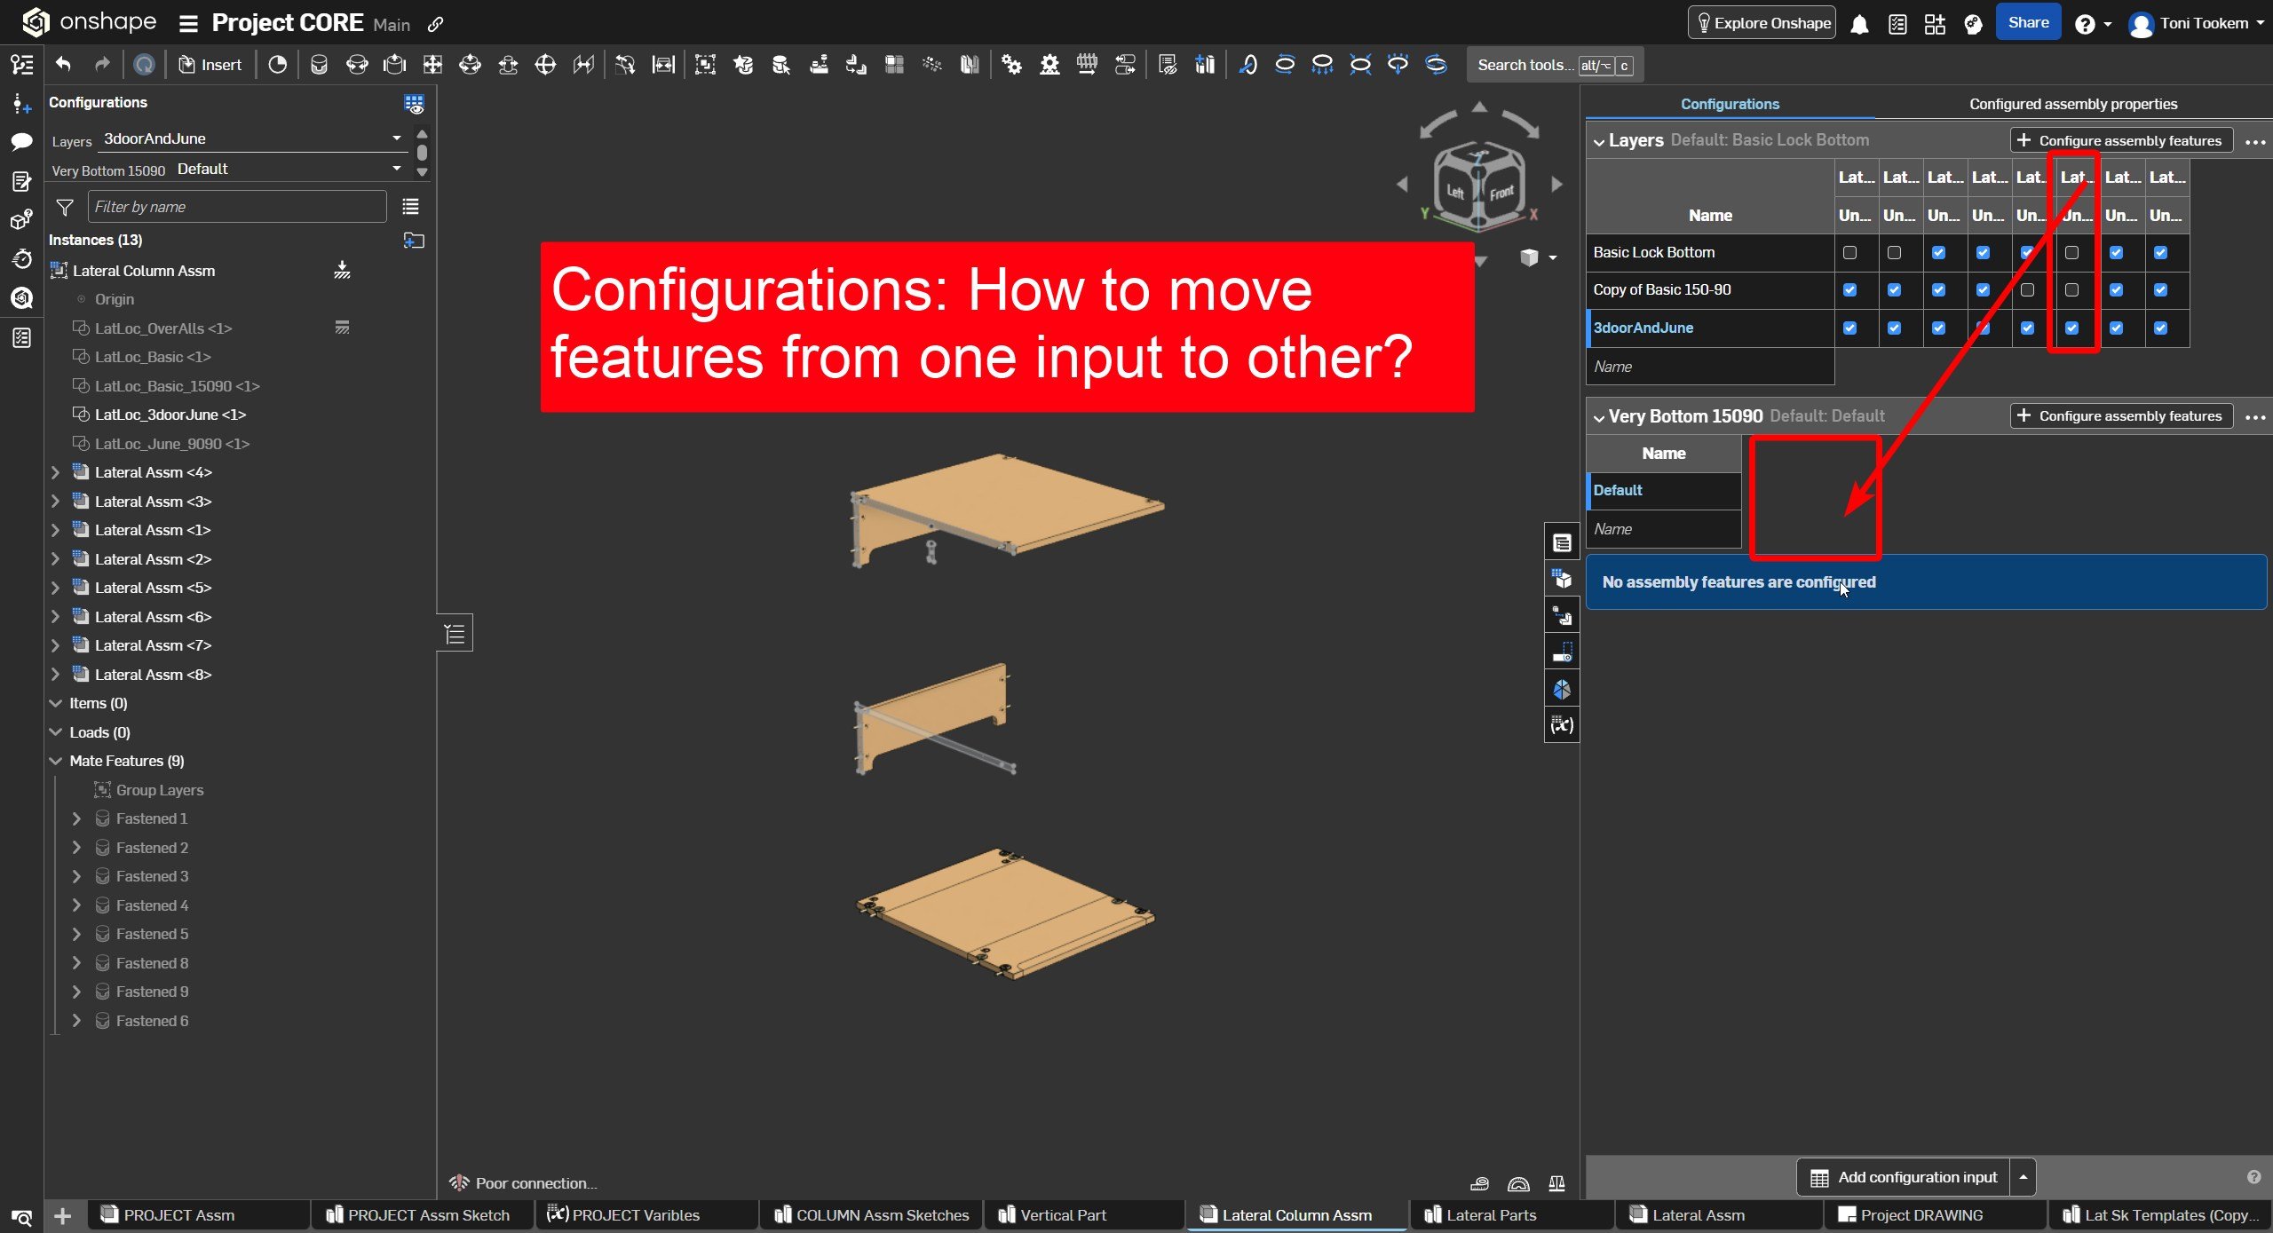Open the notifications bell icon
The image size is (2273, 1233).
click(x=1859, y=24)
